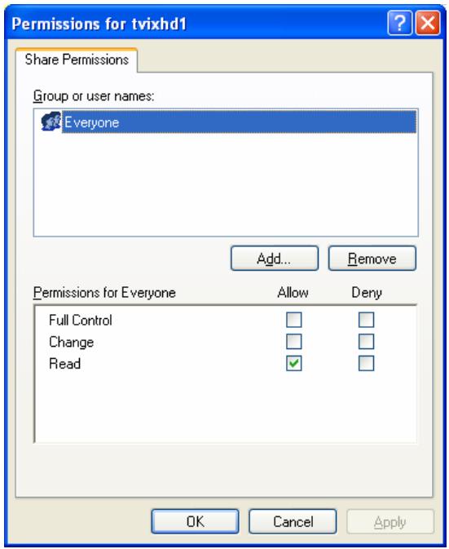The width and height of the screenshot is (449, 549).
Task: Click the Add... button
Action: coord(275,259)
